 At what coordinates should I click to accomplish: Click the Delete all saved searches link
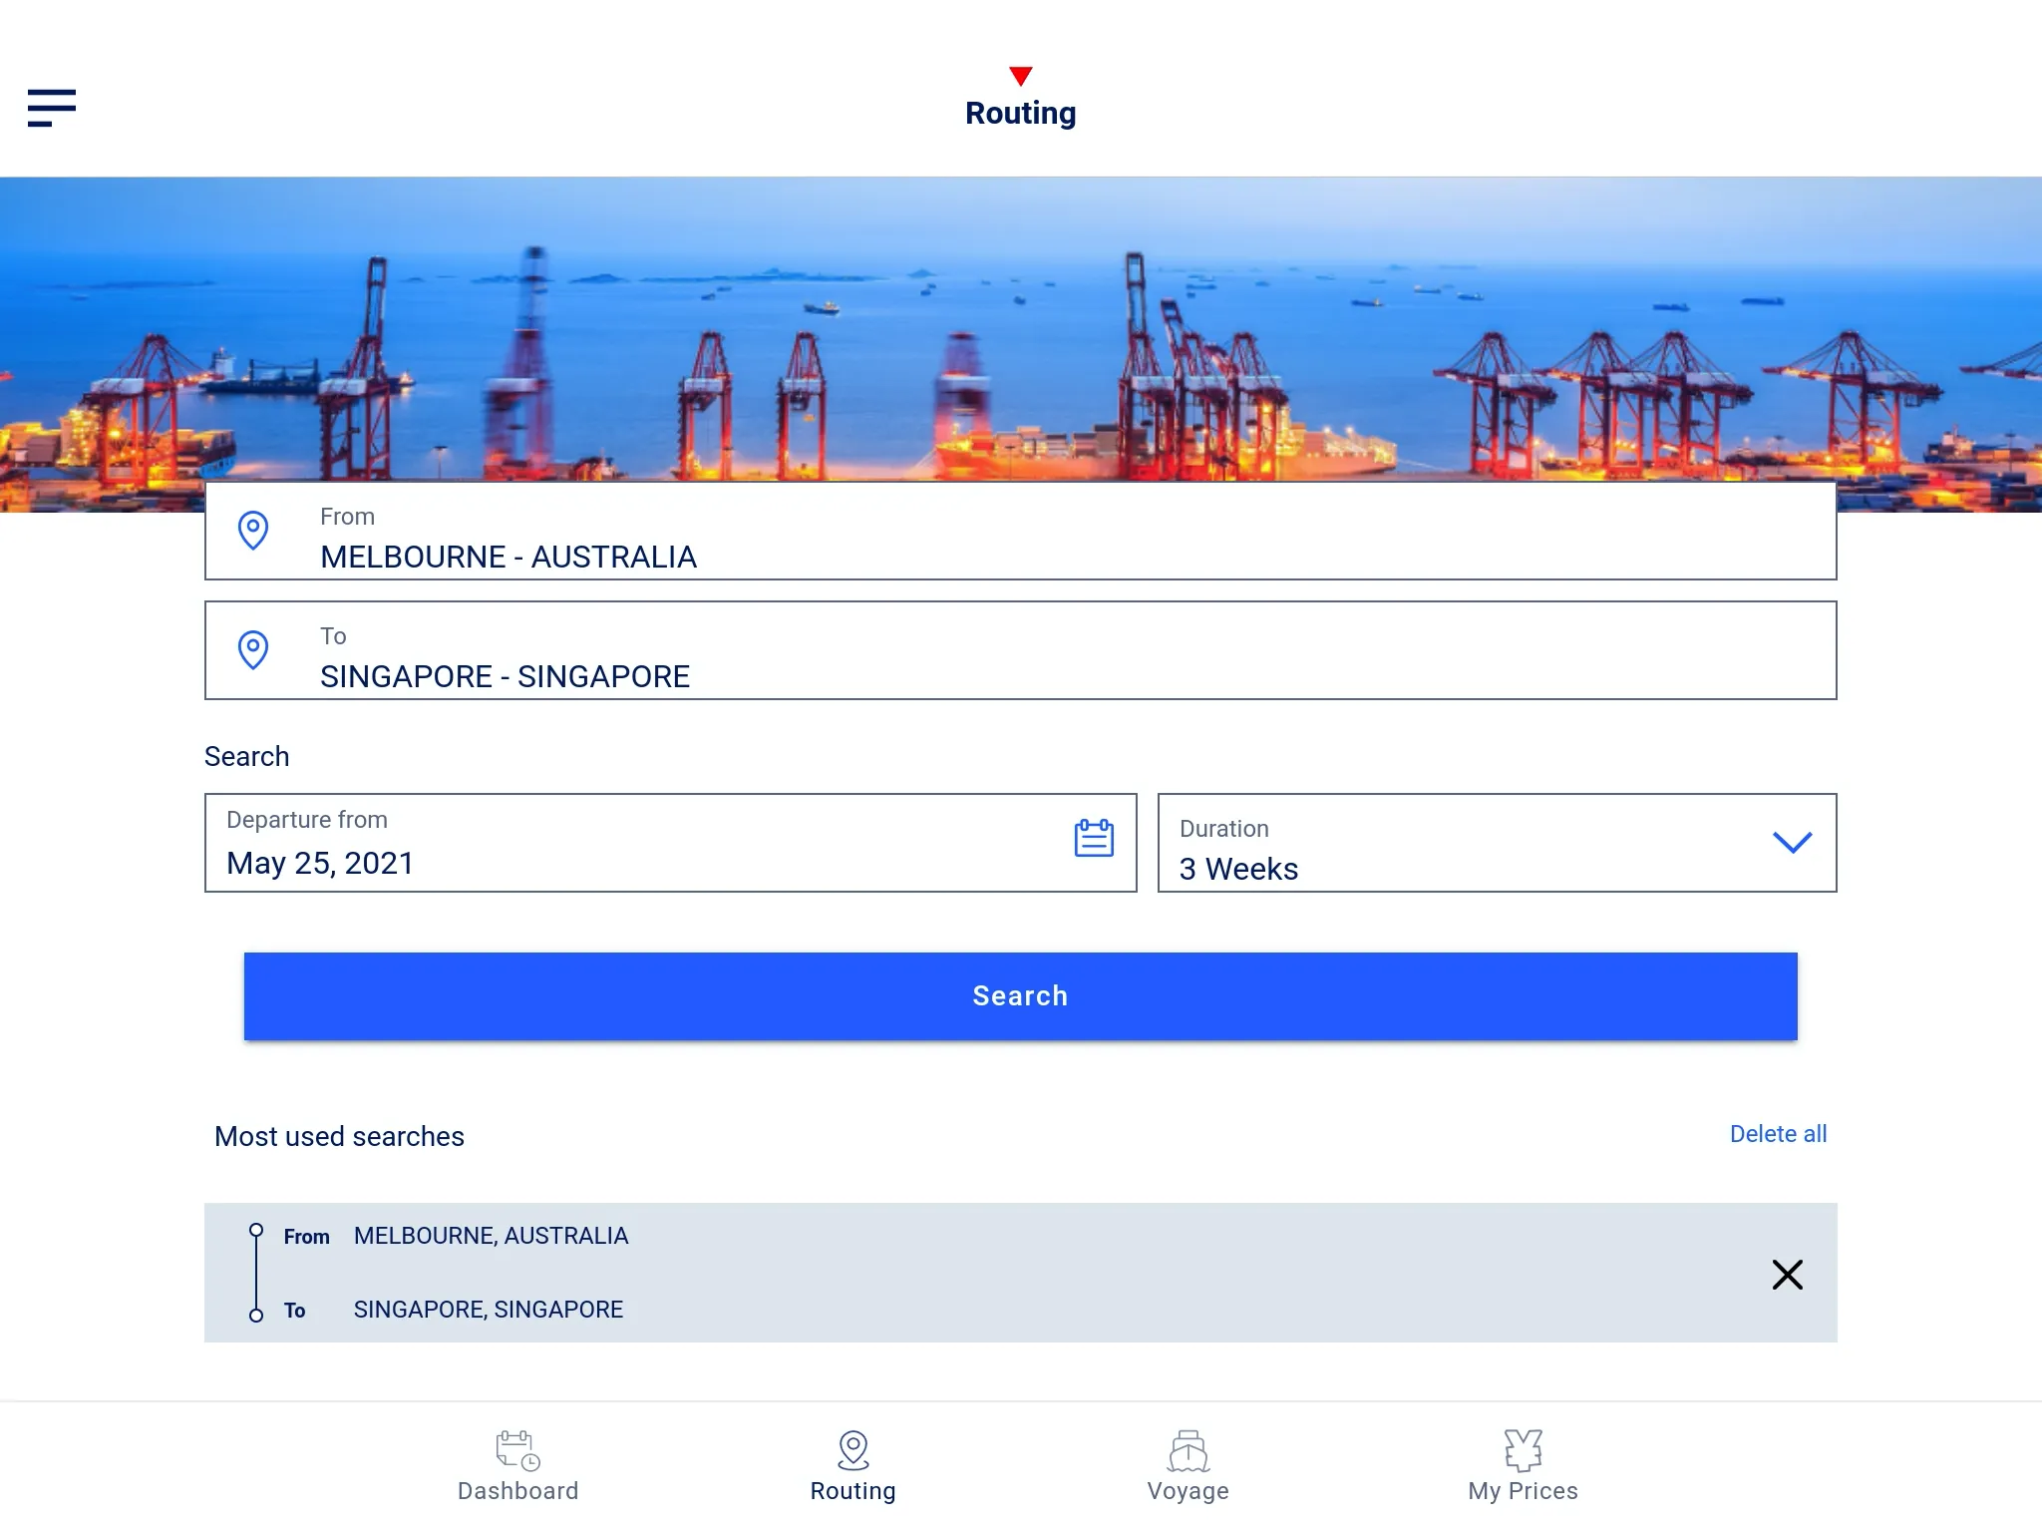1779,1134
